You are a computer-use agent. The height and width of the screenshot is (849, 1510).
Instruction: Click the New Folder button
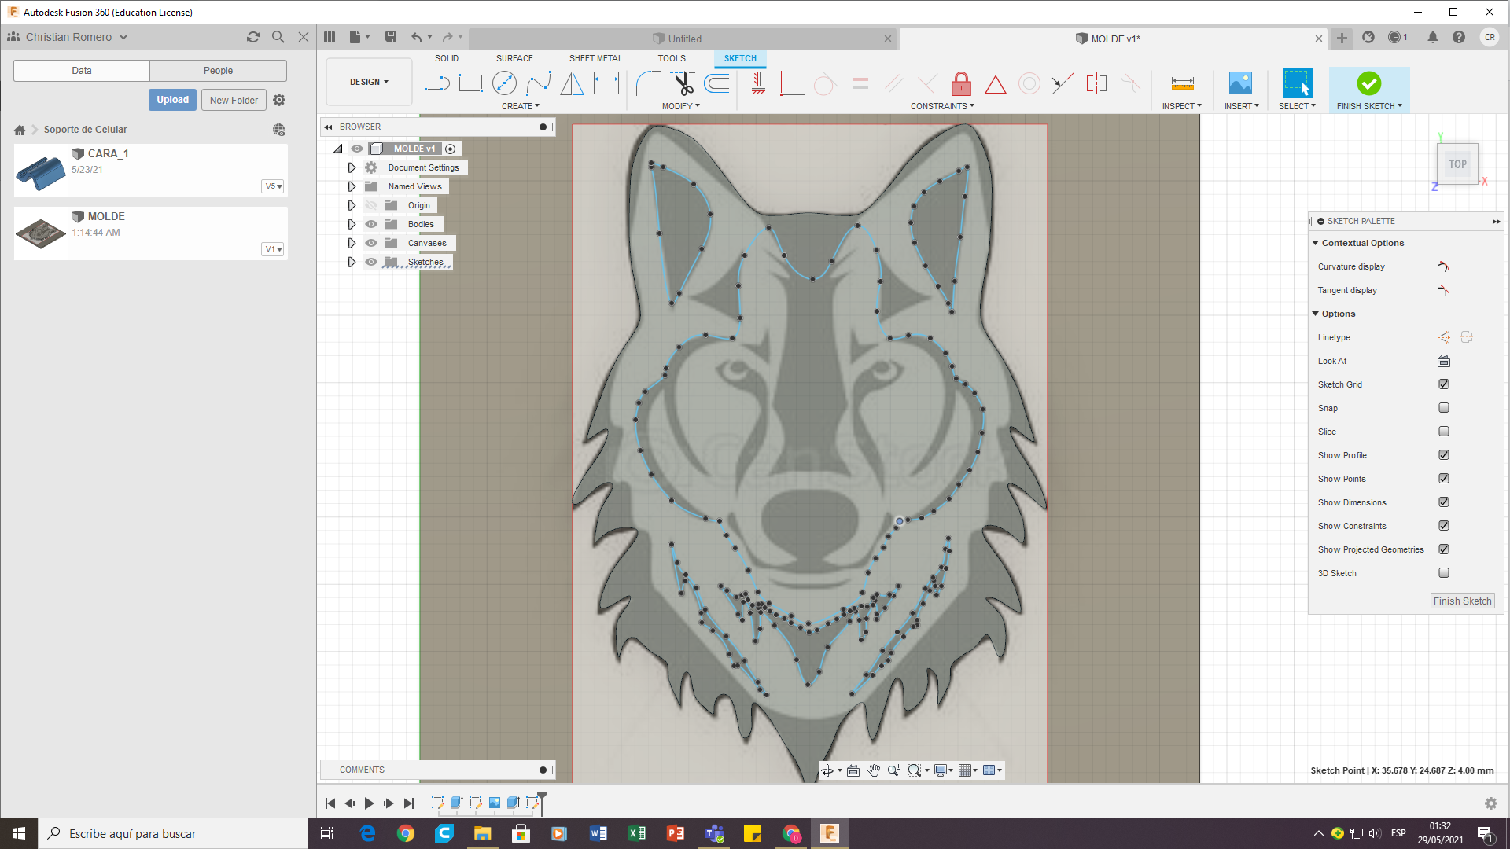coord(234,100)
